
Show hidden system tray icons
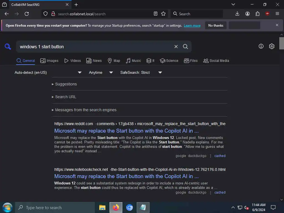click(233, 207)
